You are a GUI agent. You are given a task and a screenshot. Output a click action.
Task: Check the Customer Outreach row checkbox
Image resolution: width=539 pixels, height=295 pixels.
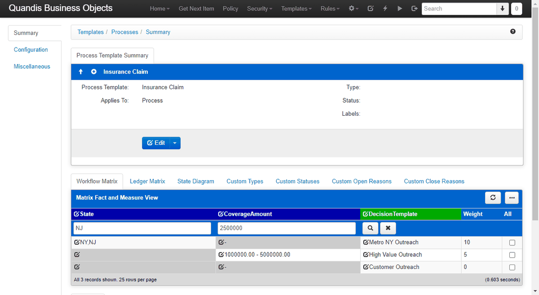(512, 267)
